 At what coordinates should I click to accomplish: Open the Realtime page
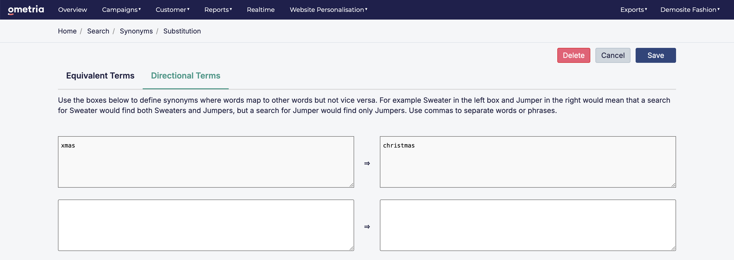(260, 10)
